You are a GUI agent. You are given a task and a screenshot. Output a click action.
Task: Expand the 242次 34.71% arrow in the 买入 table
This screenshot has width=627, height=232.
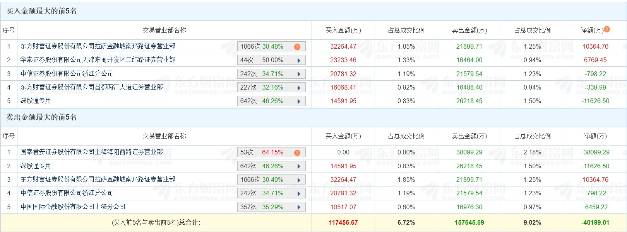[299, 74]
